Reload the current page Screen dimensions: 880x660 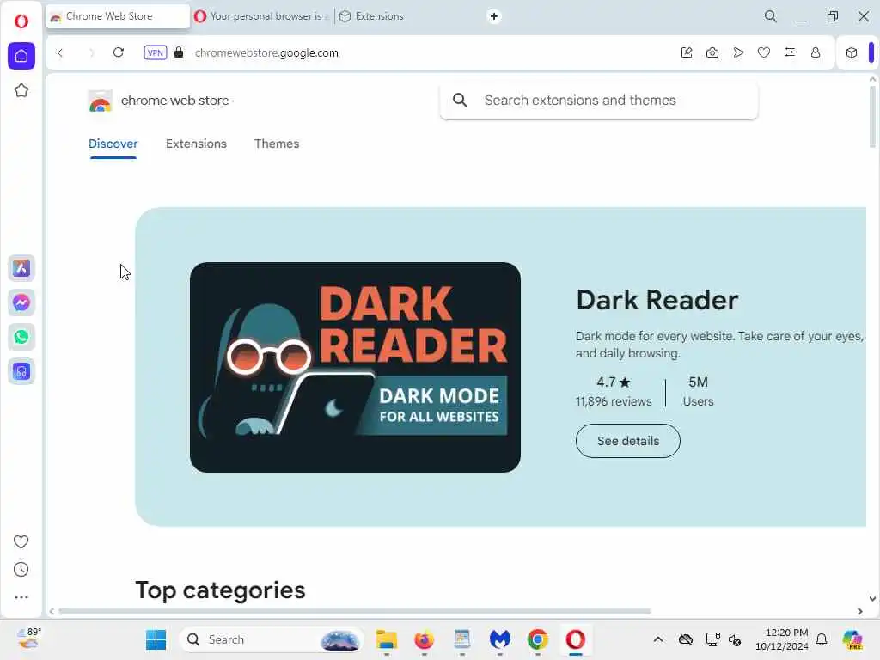tap(119, 52)
